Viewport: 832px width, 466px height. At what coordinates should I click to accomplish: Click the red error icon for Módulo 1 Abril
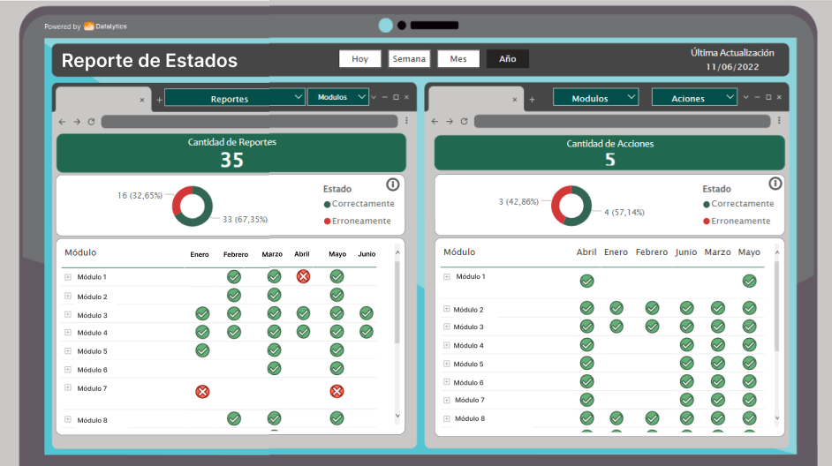[x=303, y=276]
